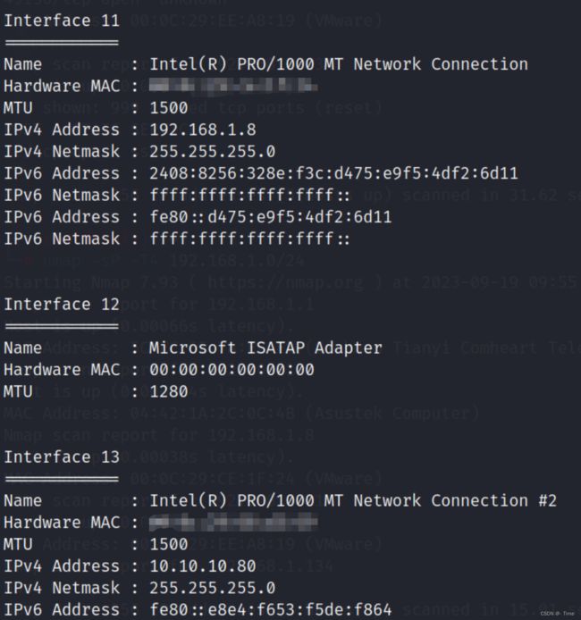The width and height of the screenshot is (581, 620).
Task: Click the MAC address 00:00:00:00:00:00
Action: point(232,370)
